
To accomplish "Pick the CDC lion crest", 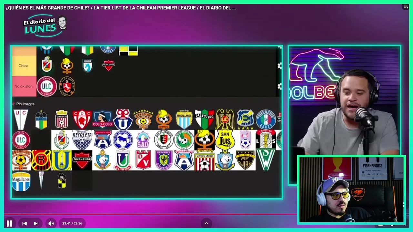I will [x=82, y=120].
